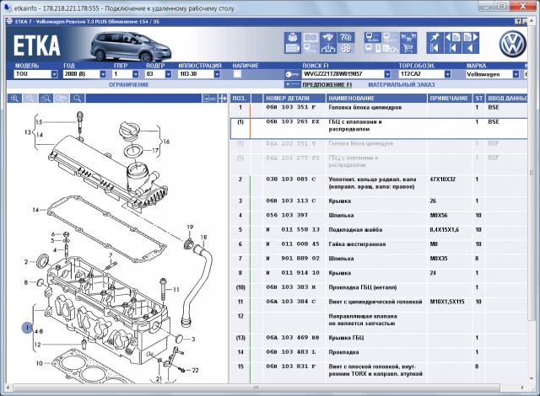This screenshot has width=540, height=396.
Task: Click the ОГРАНИЧЕНИЕ link
Action: pyautogui.click(x=129, y=84)
